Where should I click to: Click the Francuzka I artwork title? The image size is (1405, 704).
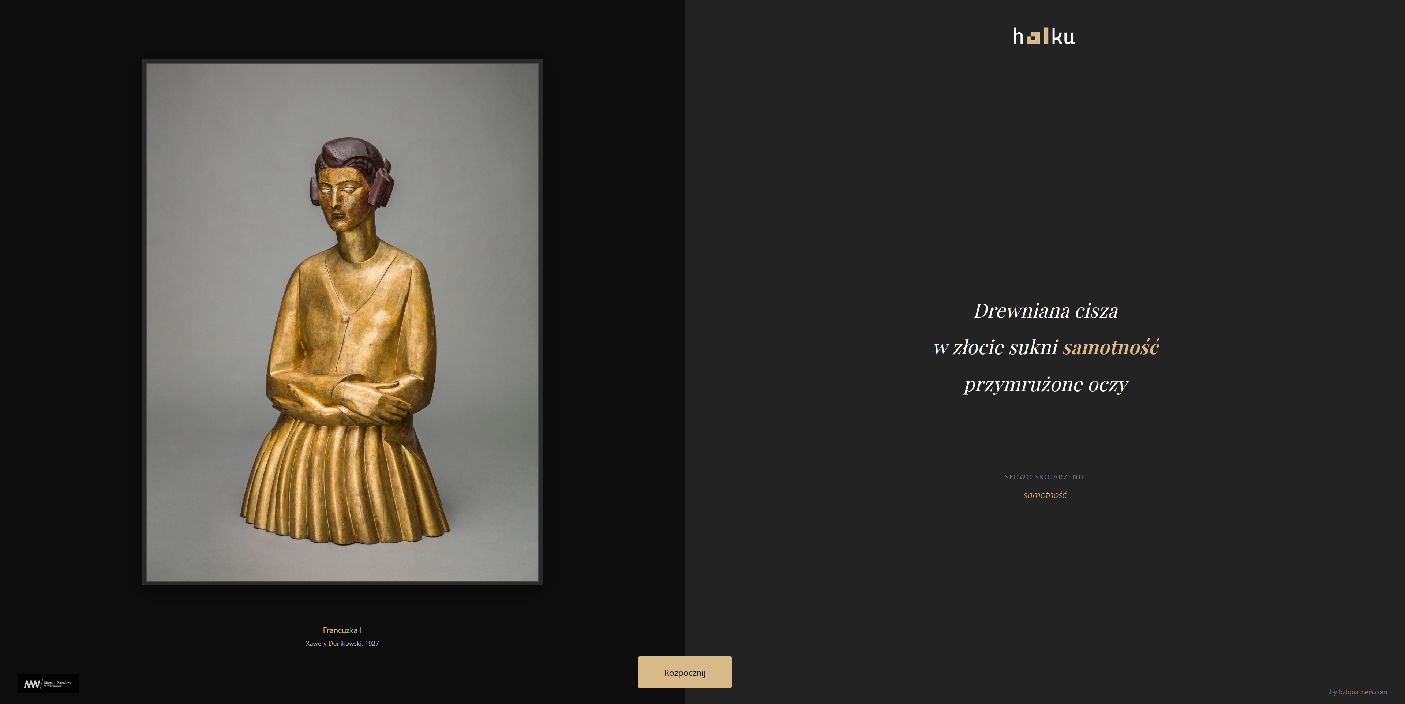click(x=342, y=630)
